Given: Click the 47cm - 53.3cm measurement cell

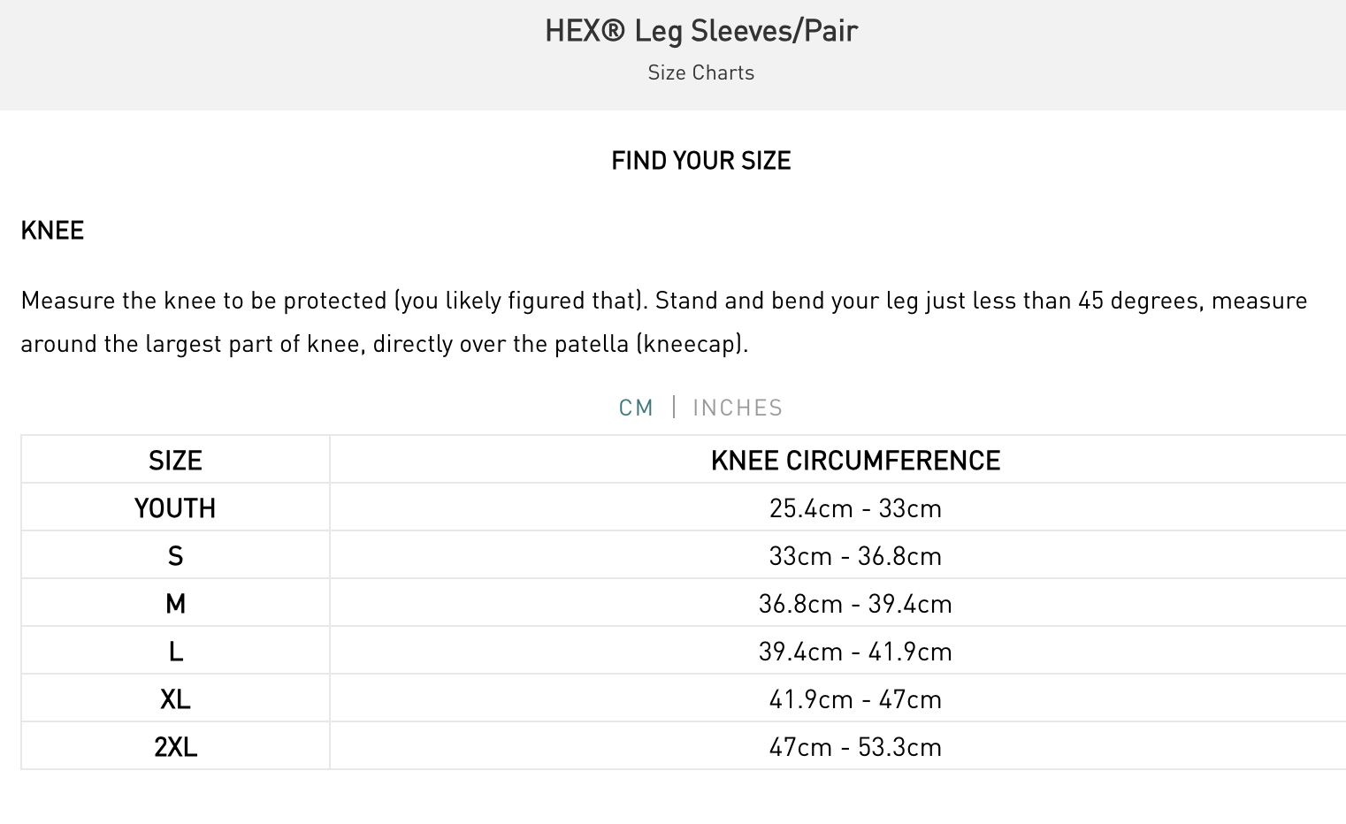Looking at the screenshot, I should (855, 747).
